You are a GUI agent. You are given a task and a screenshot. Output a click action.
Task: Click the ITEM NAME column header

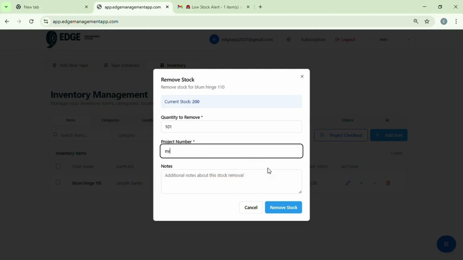[x=83, y=167]
